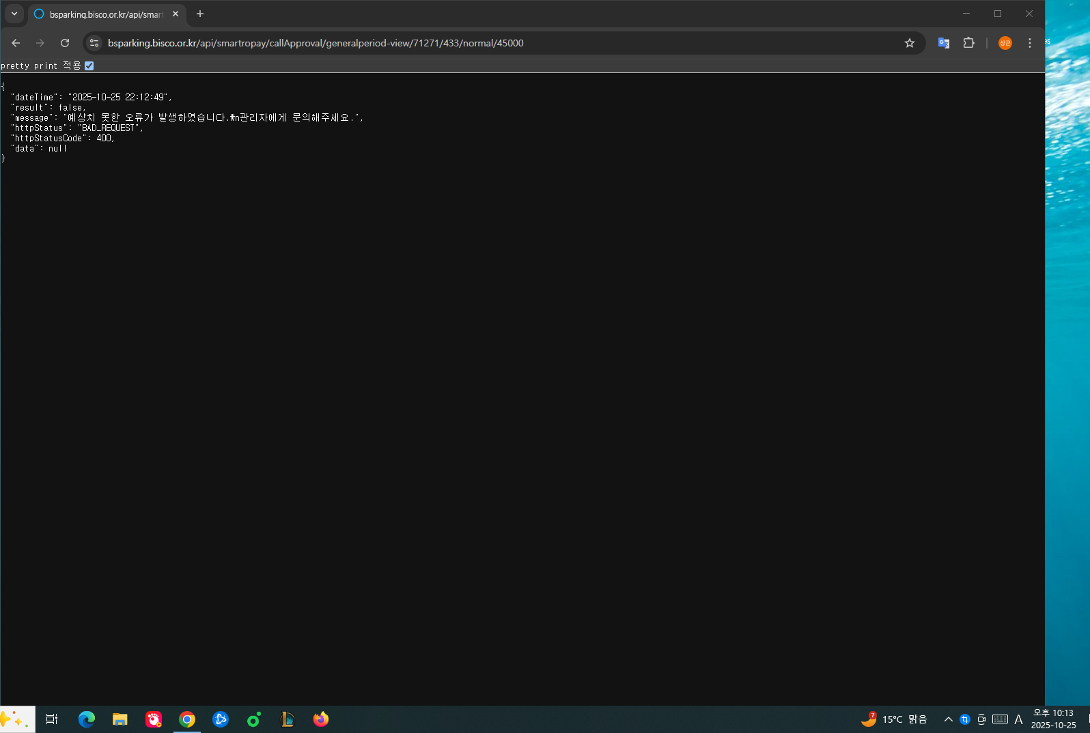Close the bsparking.bisco.or.kr tab
The height and width of the screenshot is (733, 1090).
click(176, 14)
